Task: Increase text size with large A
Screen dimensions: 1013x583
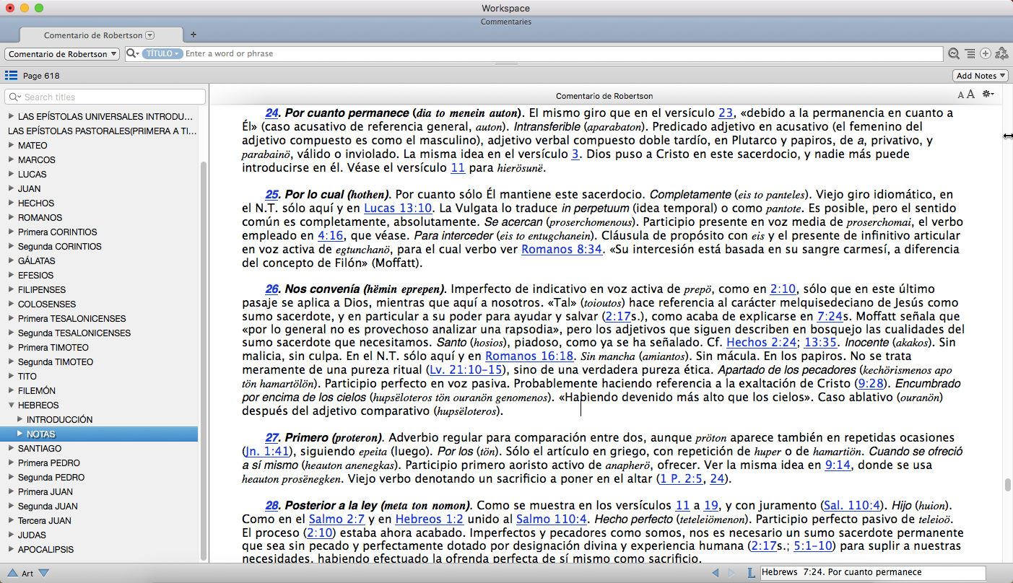Action: pyautogui.click(x=970, y=95)
